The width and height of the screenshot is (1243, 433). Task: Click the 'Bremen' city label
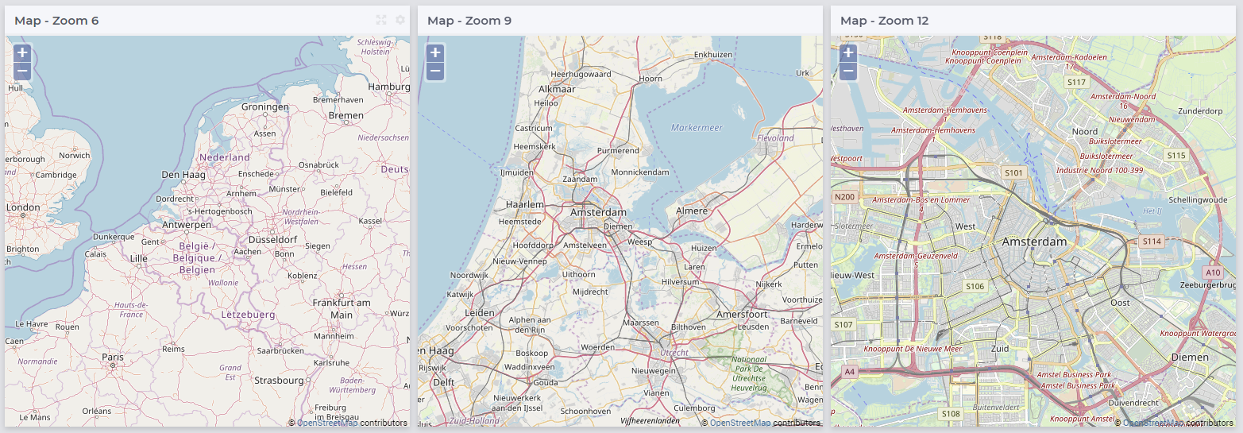click(x=346, y=116)
